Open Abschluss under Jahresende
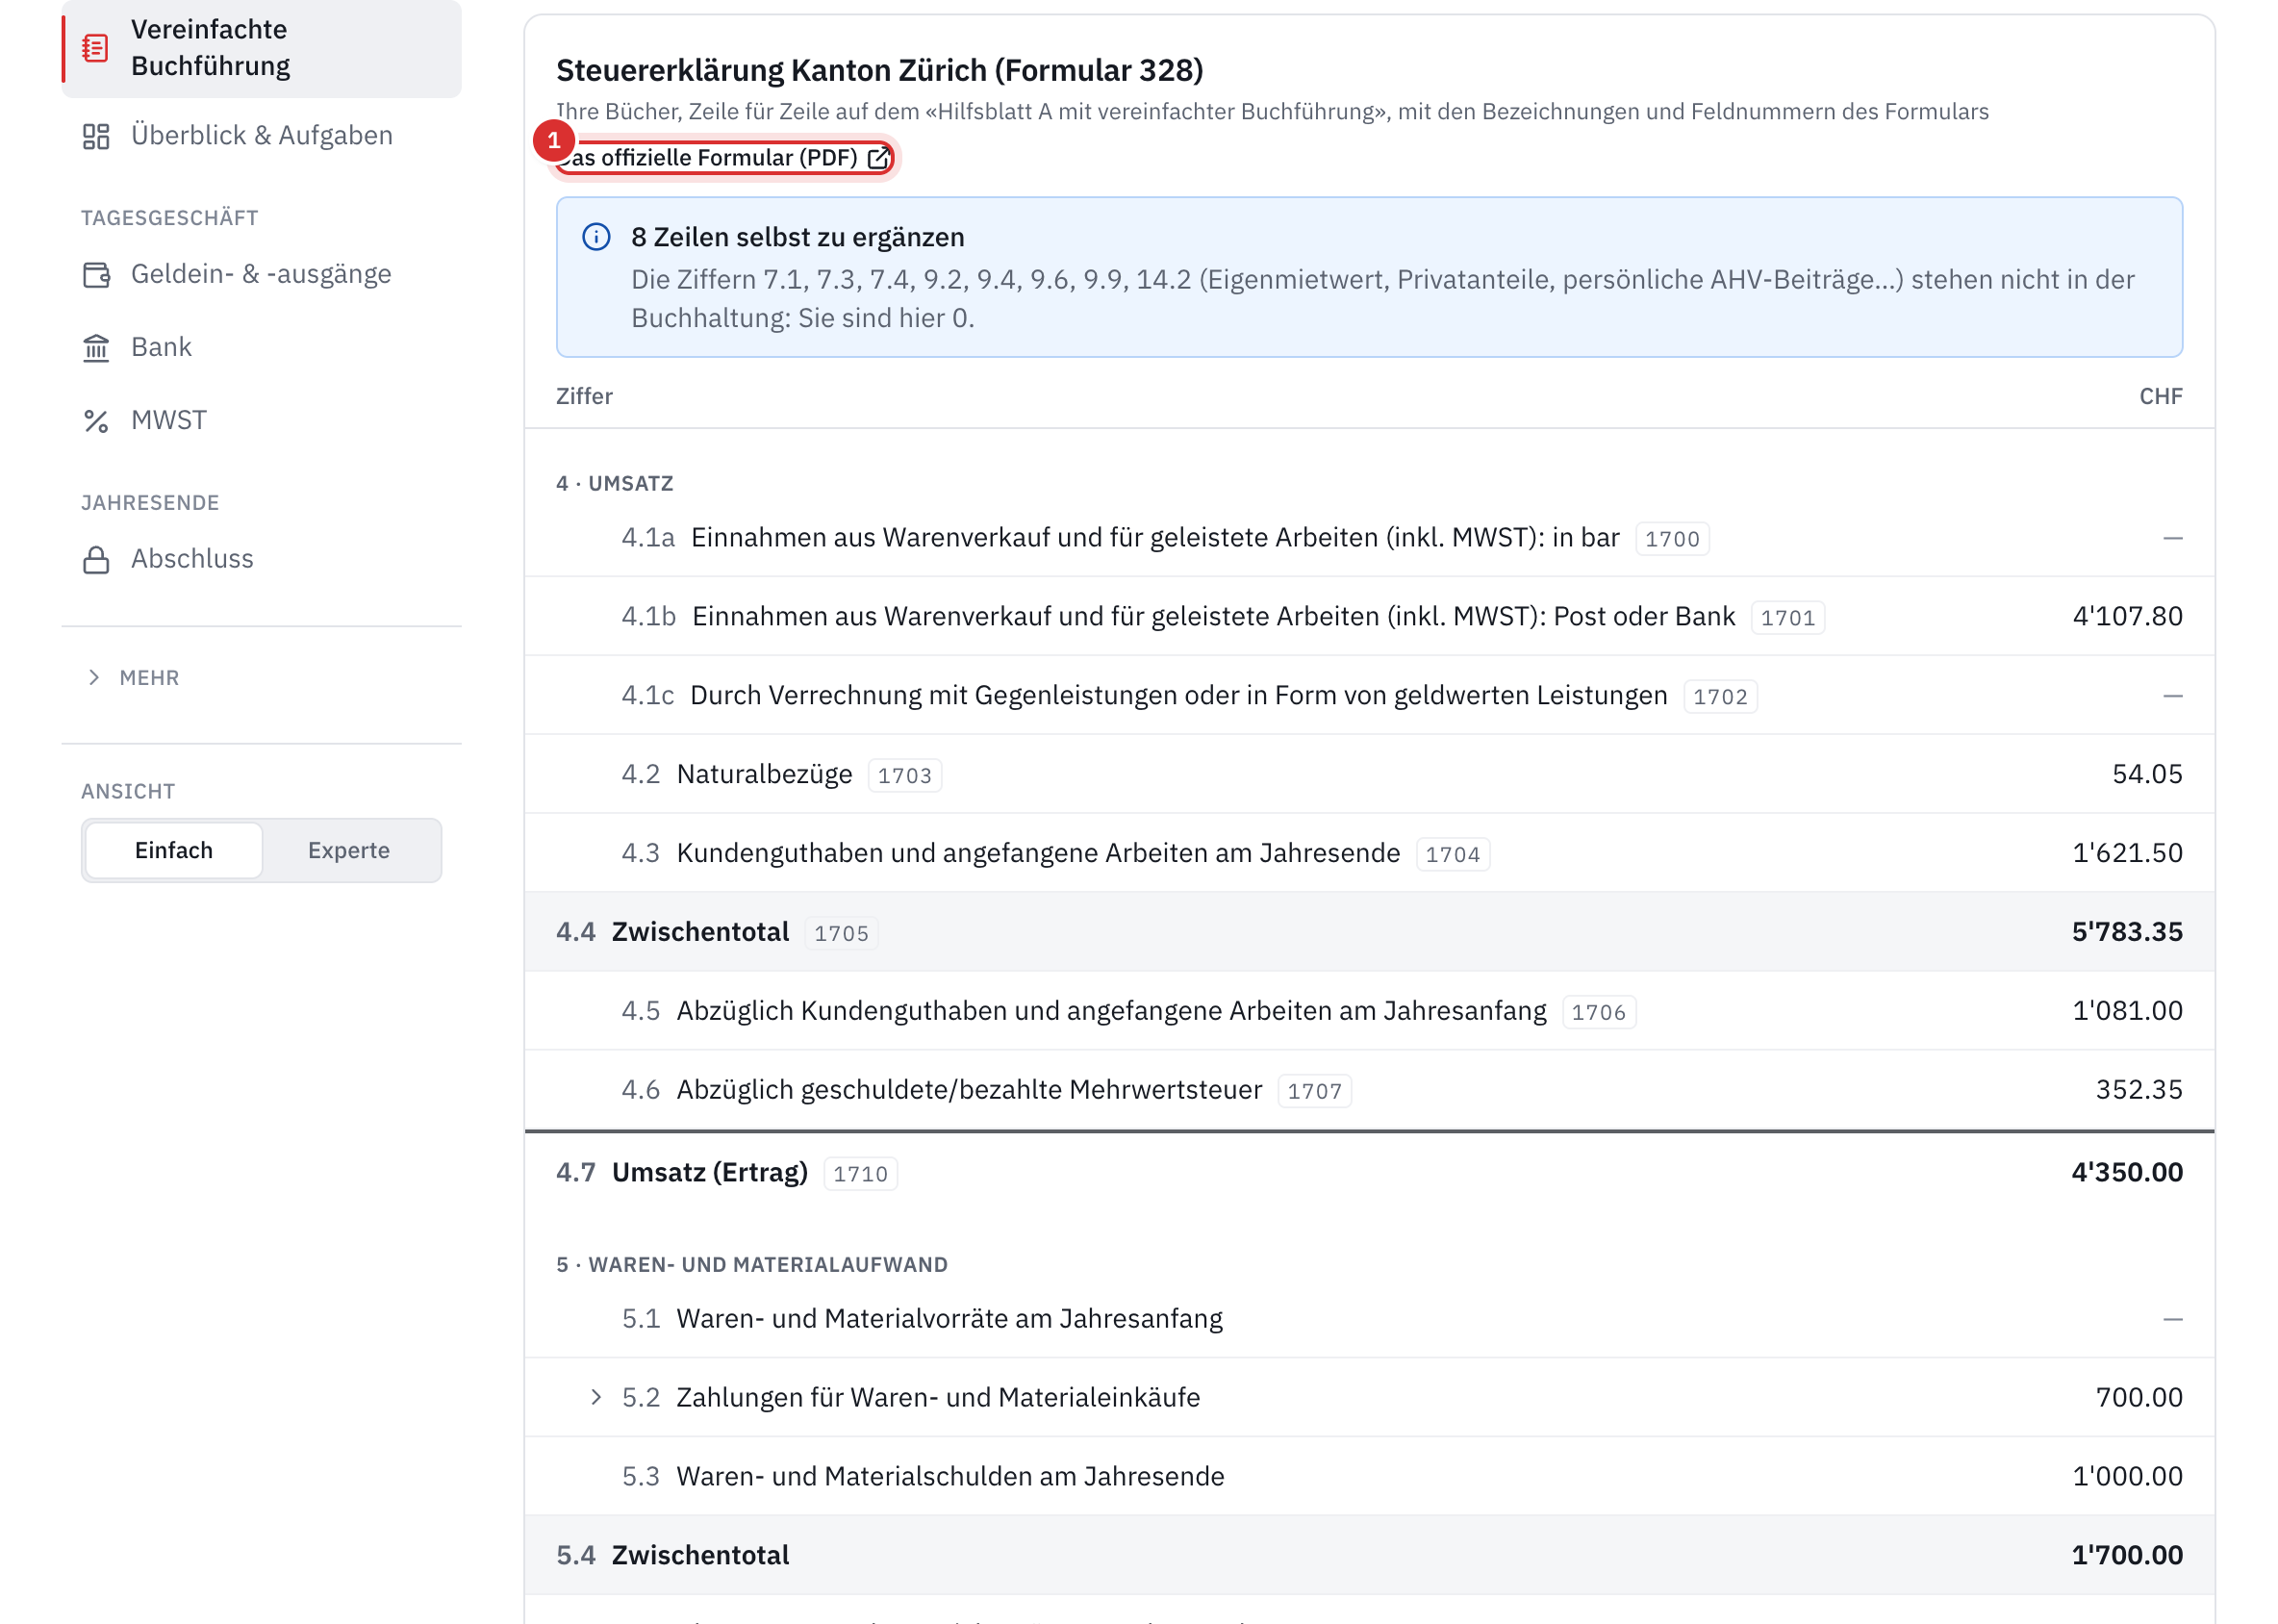Image resolution: width=2278 pixels, height=1624 pixels. tap(262, 559)
